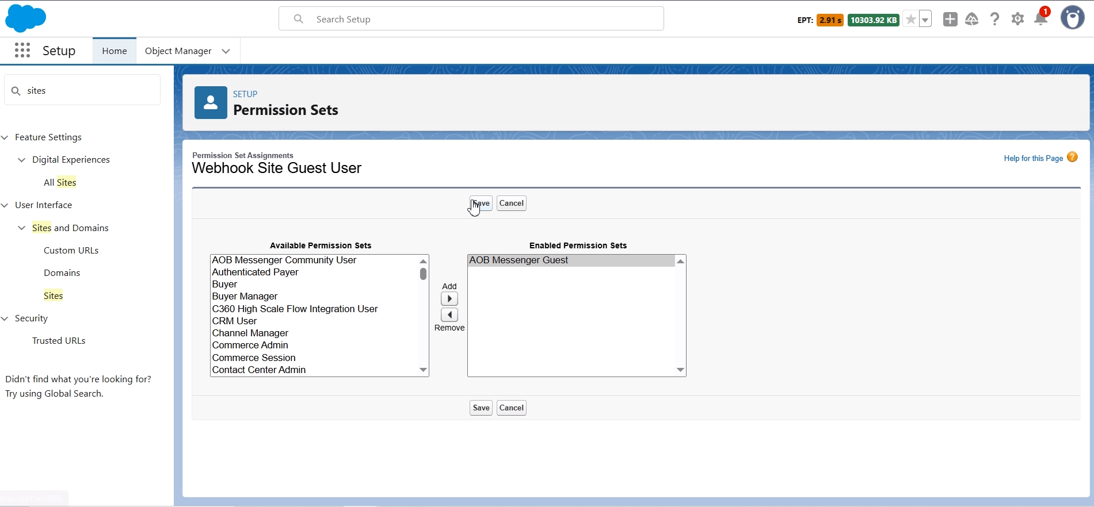Click the Salesforce cloud logo

click(25, 18)
